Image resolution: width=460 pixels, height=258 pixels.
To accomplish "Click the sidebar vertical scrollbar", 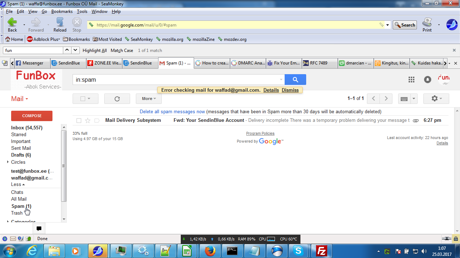I will pos(64,166).
